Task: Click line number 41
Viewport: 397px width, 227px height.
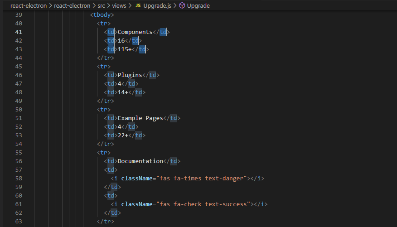Action: point(19,32)
